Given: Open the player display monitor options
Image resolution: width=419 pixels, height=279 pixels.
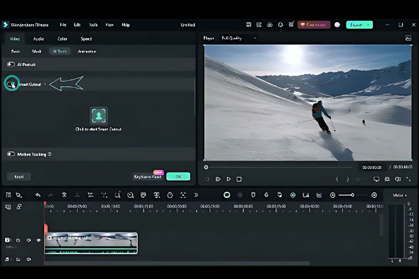Looking at the screenshot, I should 376,179.
